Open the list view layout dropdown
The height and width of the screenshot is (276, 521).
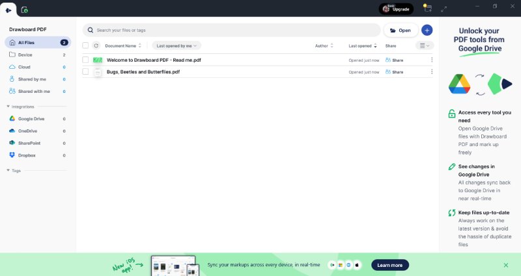425,45
